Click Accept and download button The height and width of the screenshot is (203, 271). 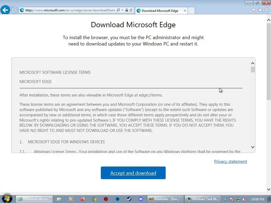click(x=133, y=173)
